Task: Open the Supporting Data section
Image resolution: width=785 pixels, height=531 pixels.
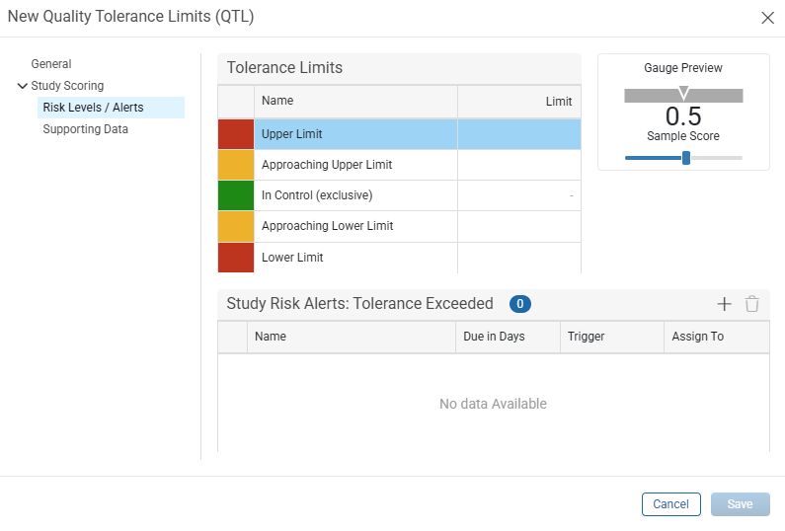Action: click(x=86, y=129)
